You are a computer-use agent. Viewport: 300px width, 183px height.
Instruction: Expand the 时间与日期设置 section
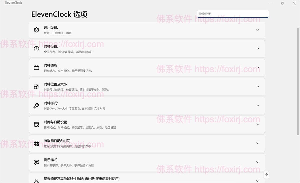pyautogui.click(x=258, y=124)
